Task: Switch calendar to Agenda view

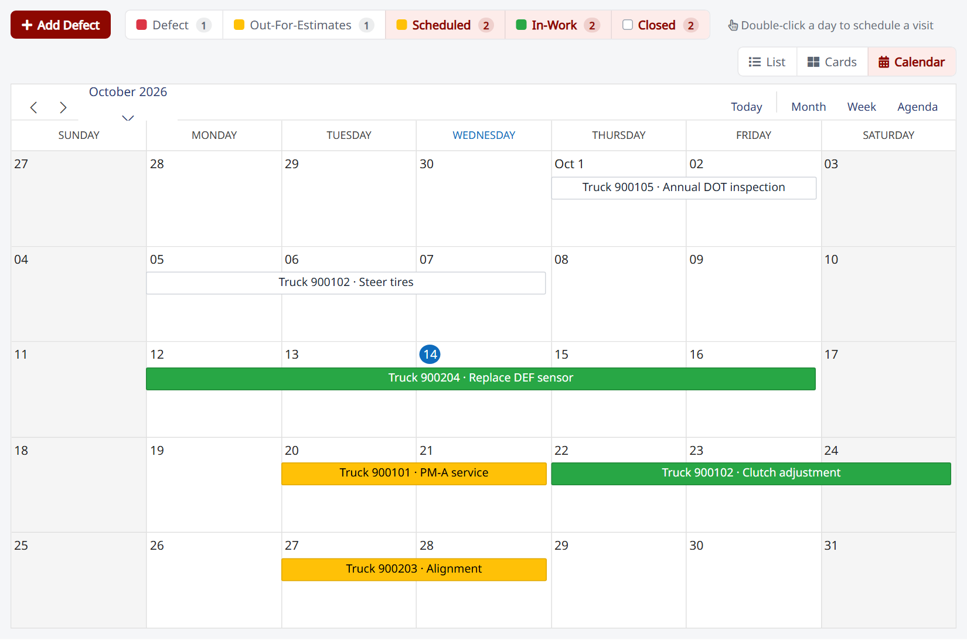Action: (917, 107)
